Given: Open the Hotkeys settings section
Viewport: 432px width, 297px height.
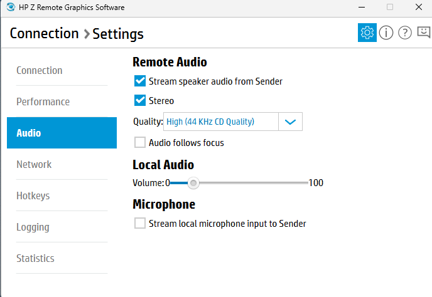Looking at the screenshot, I should pos(33,195).
